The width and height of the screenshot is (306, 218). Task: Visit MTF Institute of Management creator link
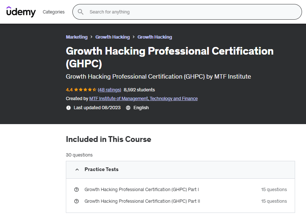pos(143,99)
